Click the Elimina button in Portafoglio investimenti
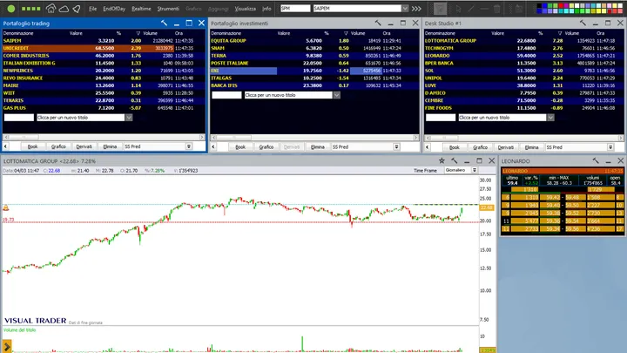Viewport: 627px width, 353px height. [318, 147]
